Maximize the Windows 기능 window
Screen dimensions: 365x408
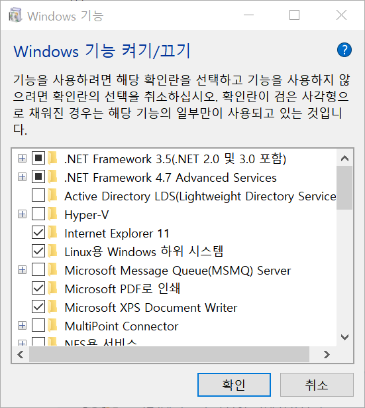294,15
